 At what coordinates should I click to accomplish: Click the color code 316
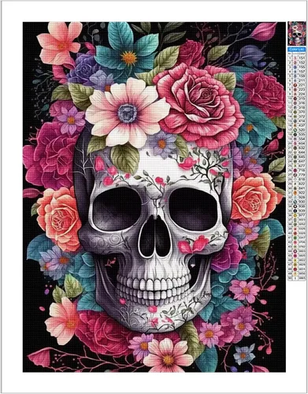(x=302, y=103)
